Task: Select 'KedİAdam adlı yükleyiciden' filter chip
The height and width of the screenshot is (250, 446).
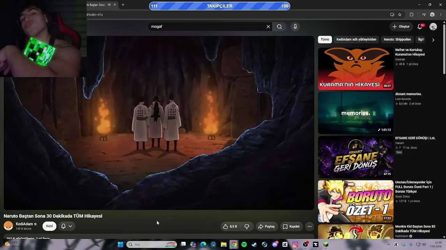Action: pos(356,40)
